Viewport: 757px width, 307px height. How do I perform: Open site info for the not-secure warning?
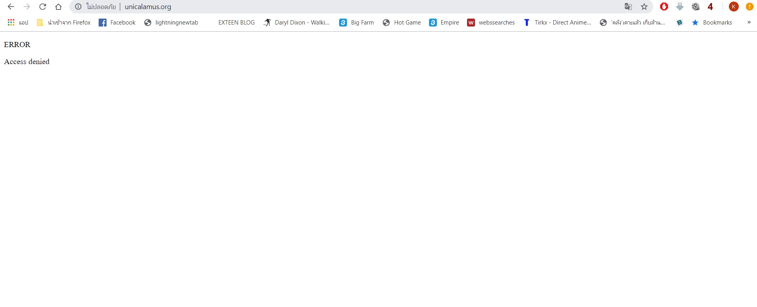[78, 7]
